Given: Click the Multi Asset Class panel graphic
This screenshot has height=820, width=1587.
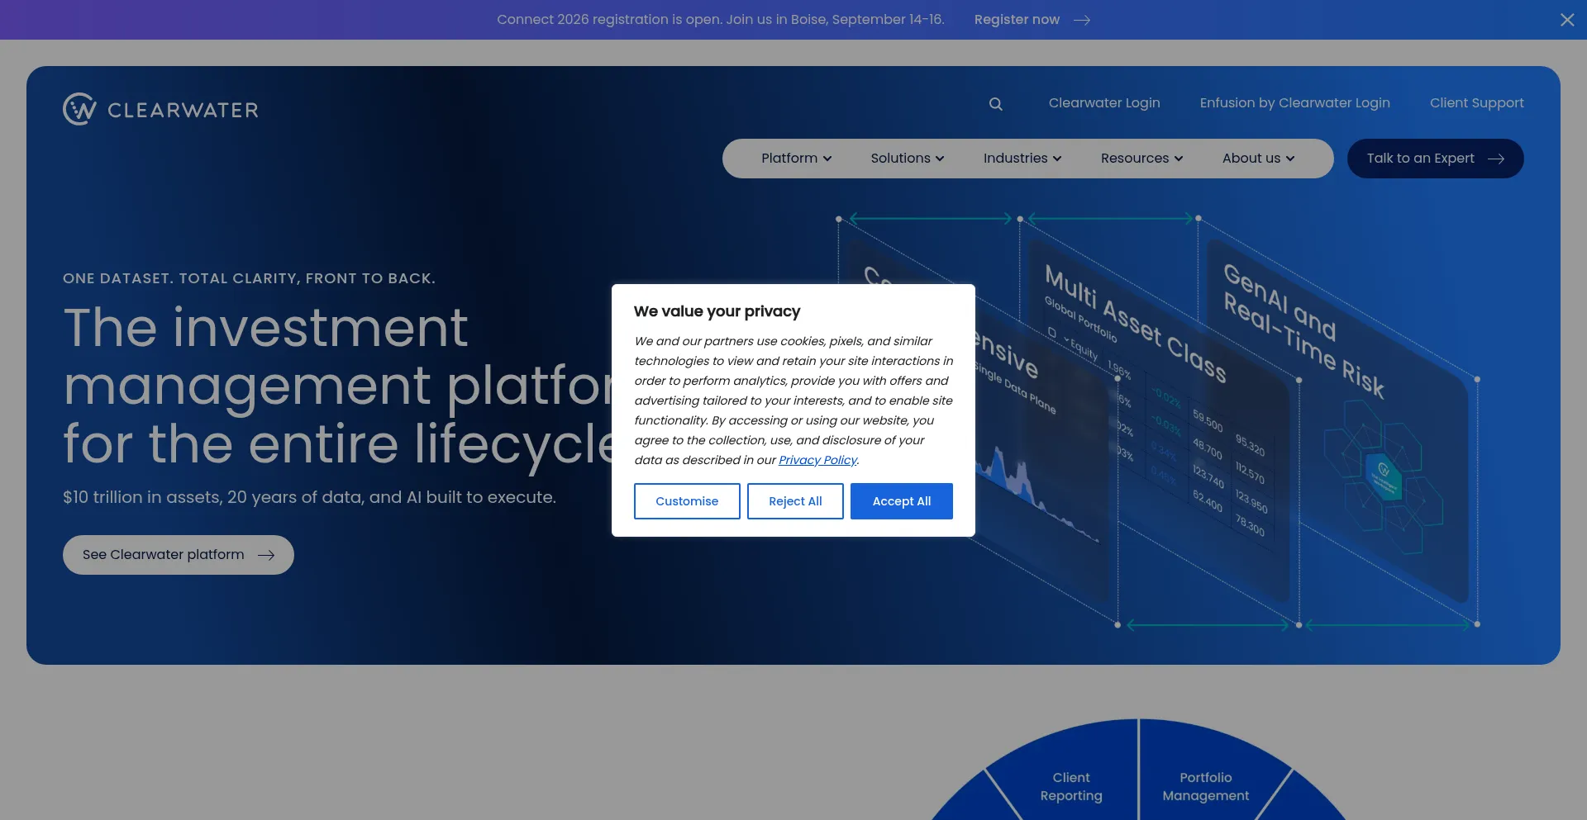Looking at the screenshot, I should (x=1157, y=421).
